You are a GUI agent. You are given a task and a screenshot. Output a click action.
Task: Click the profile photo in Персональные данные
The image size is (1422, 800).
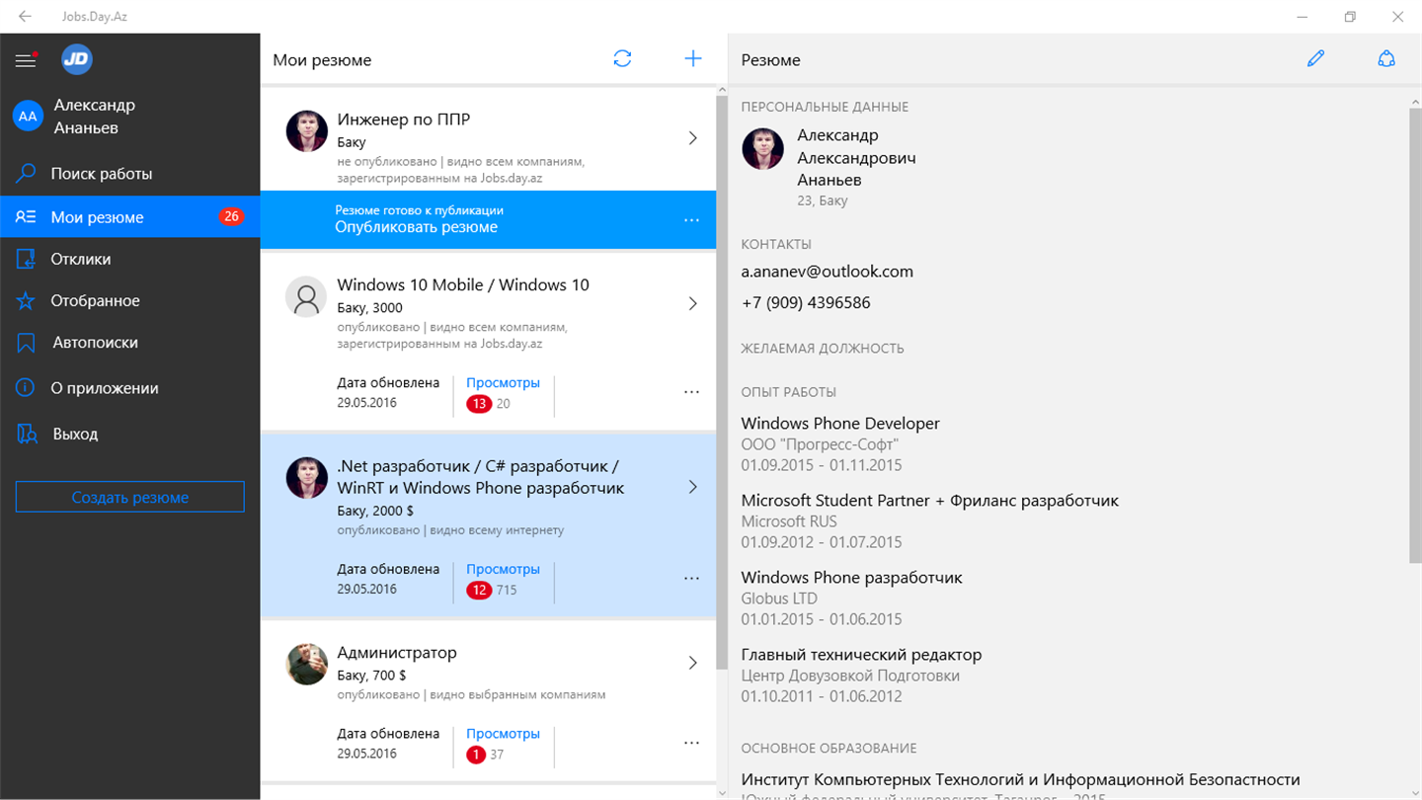pyautogui.click(x=762, y=148)
